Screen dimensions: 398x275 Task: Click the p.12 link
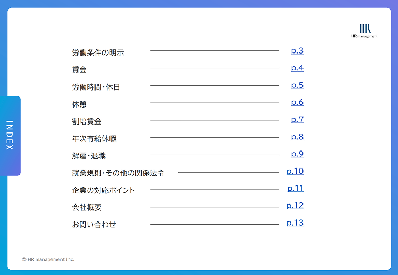295,206
